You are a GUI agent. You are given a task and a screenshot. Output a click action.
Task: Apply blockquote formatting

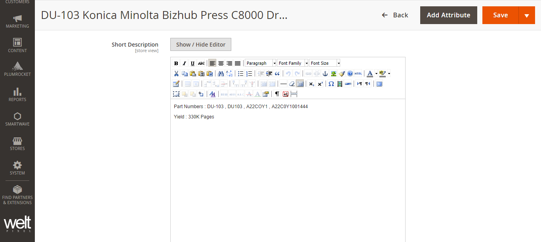(277, 73)
